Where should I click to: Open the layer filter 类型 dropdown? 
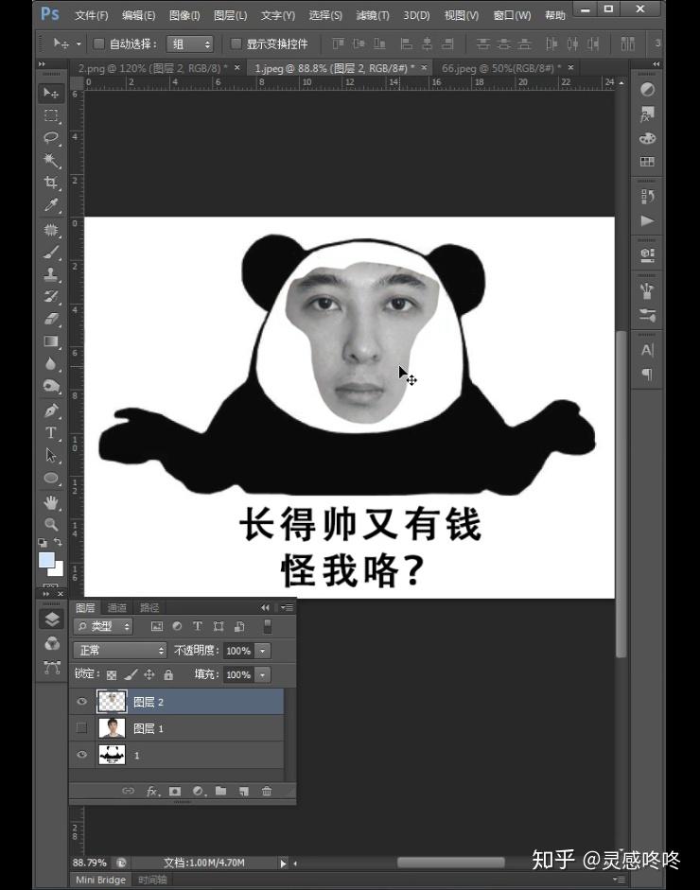(103, 626)
